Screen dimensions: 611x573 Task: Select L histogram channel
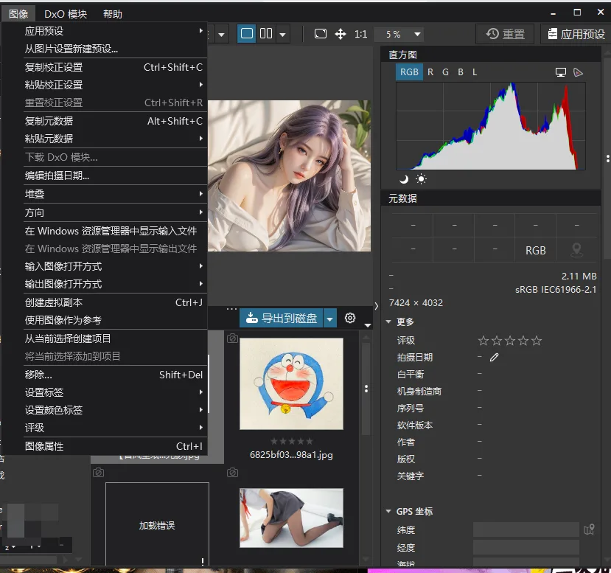tap(475, 72)
